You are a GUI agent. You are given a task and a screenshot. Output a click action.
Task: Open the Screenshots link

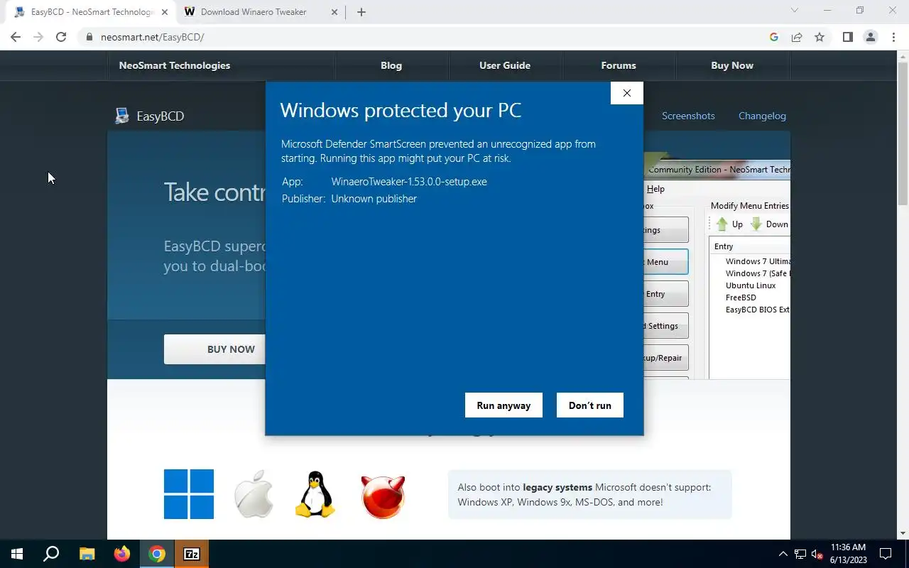(x=688, y=116)
